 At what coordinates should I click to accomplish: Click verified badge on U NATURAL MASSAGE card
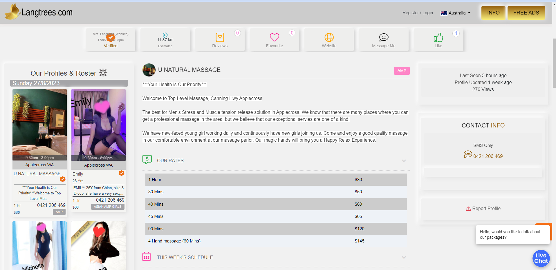coord(63,179)
